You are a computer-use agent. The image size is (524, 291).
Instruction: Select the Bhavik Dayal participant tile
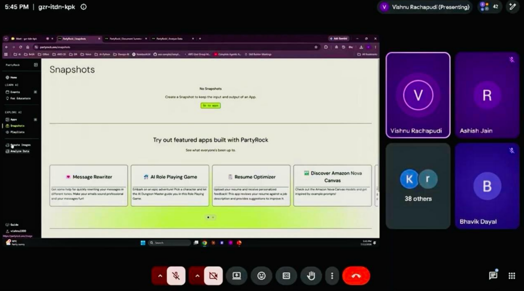pos(487,186)
